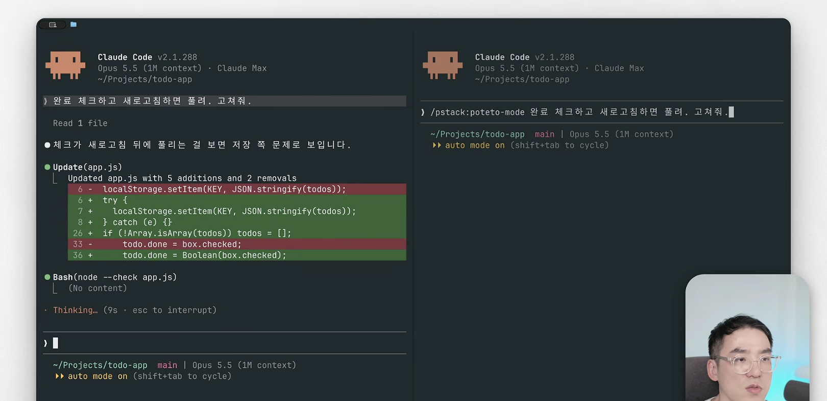This screenshot has width=827, height=401.
Task: Click "Claude Code v2.1.288" in the left pane header
Action: (x=148, y=57)
